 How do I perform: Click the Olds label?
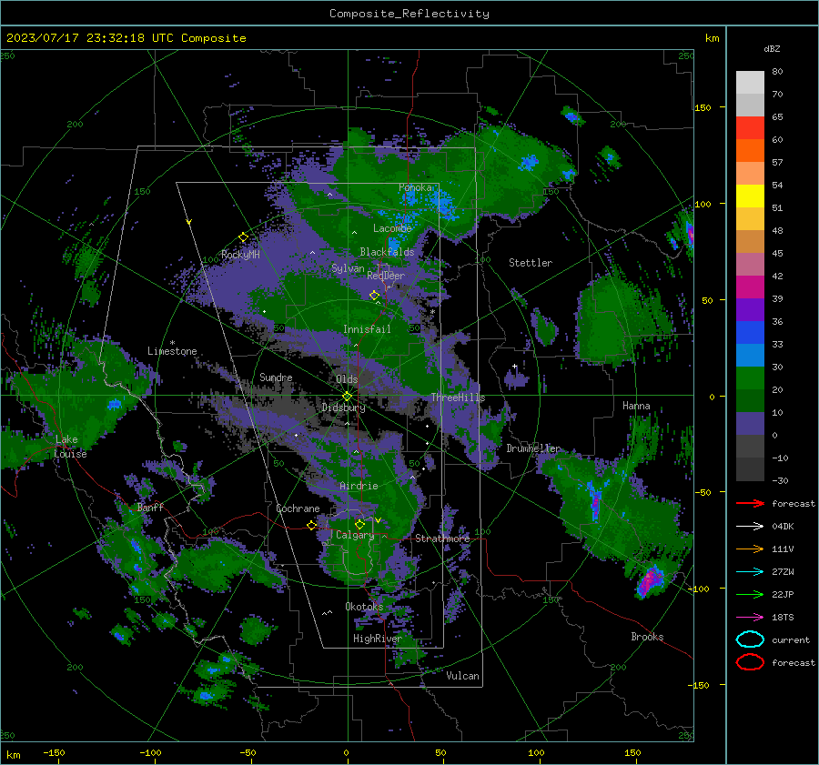pyautogui.click(x=347, y=379)
